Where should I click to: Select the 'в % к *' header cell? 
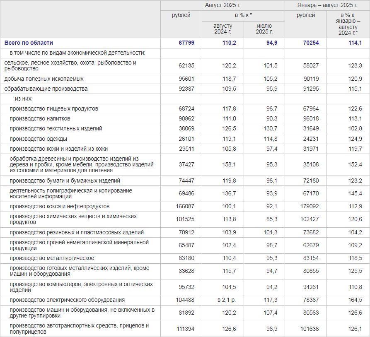[243, 15]
